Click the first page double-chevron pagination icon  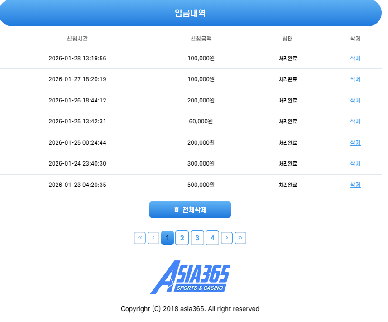(x=140, y=238)
